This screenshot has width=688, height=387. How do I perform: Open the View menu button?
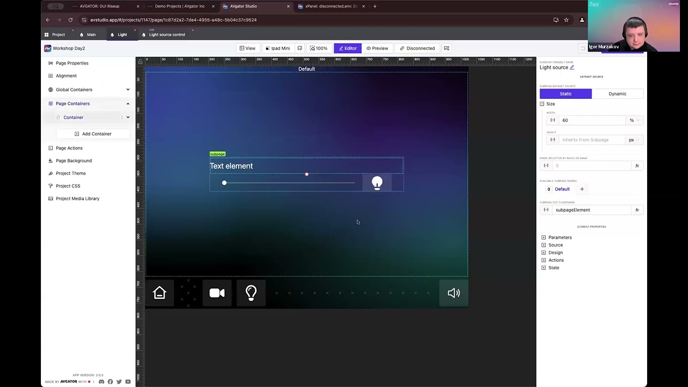tap(247, 48)
